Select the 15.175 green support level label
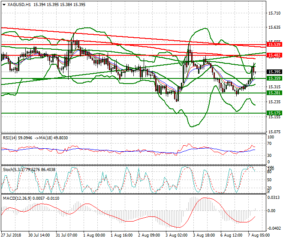Screen dimensions: 283x240 click(x=274, y=113)
